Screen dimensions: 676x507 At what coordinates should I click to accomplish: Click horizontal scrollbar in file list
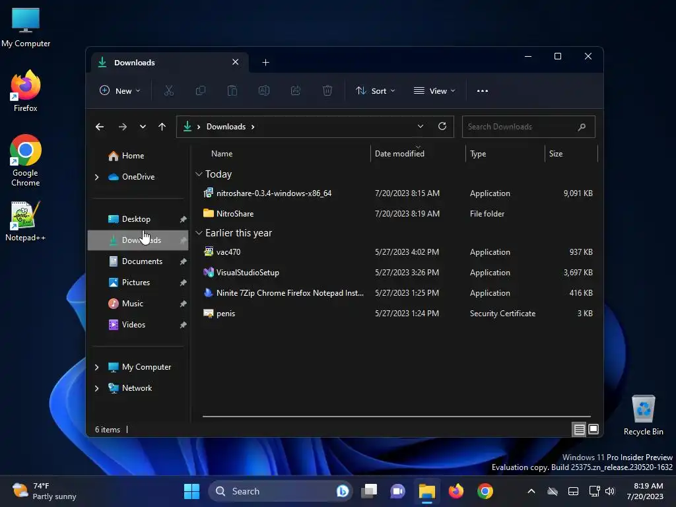[397, 417]
